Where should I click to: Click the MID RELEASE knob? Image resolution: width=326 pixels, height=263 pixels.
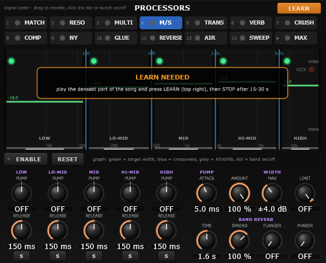94,230
